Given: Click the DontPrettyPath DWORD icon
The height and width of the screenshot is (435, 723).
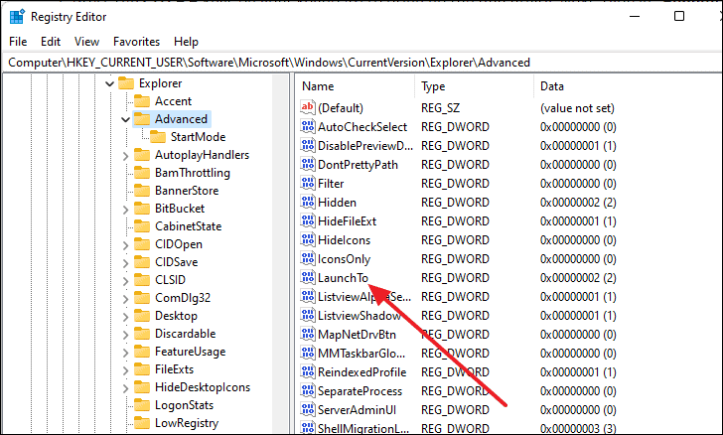Looking at the screenshot, I should [308, 164].
